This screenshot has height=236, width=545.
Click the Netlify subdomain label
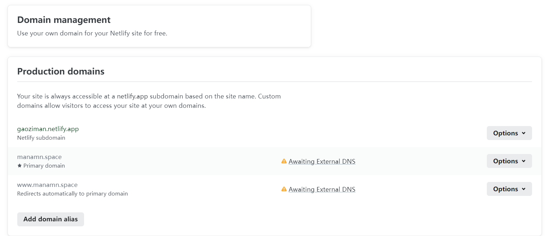(x=41, y=138)
